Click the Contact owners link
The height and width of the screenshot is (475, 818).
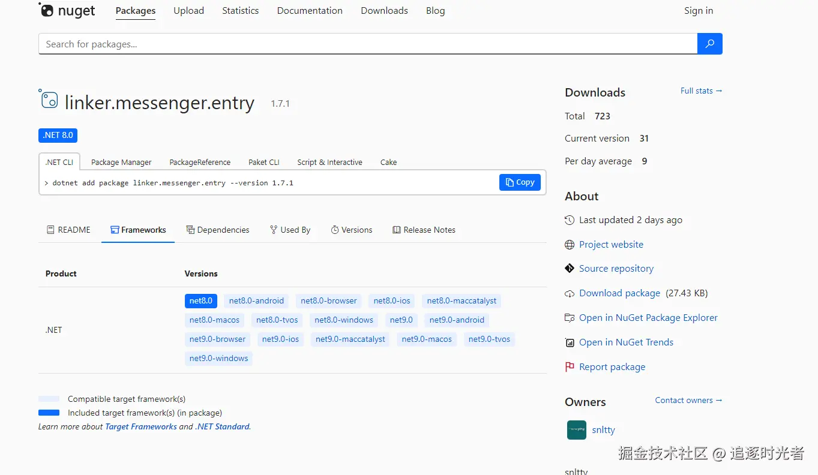(x=688, y=400)
